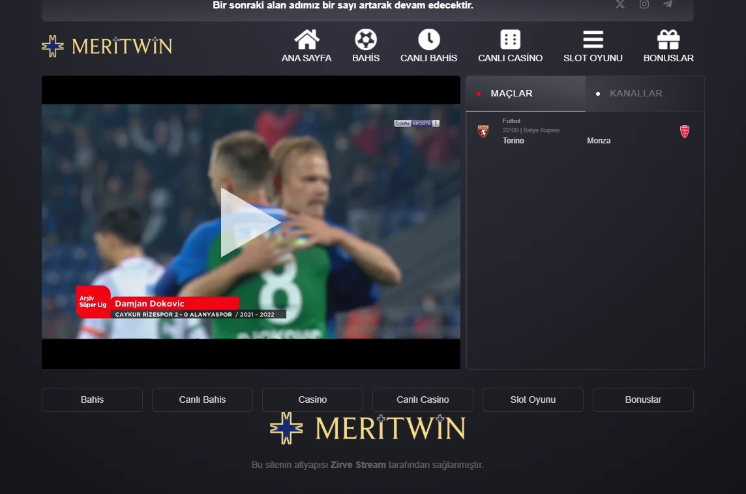
Task: Open the Telegram social icon
Action: point(668,5)
